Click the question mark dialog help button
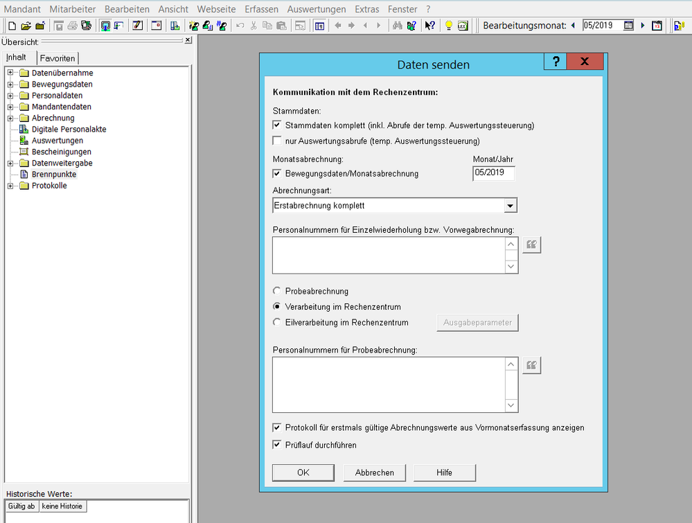Image resolution: width=692 pixels, height=523 pixels. (x=555, y=62)
